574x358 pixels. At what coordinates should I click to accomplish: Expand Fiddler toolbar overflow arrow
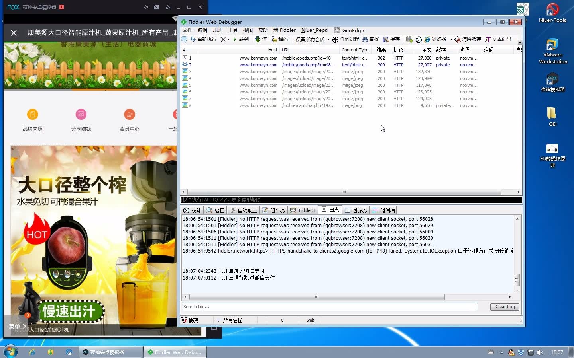click(519, 41)
